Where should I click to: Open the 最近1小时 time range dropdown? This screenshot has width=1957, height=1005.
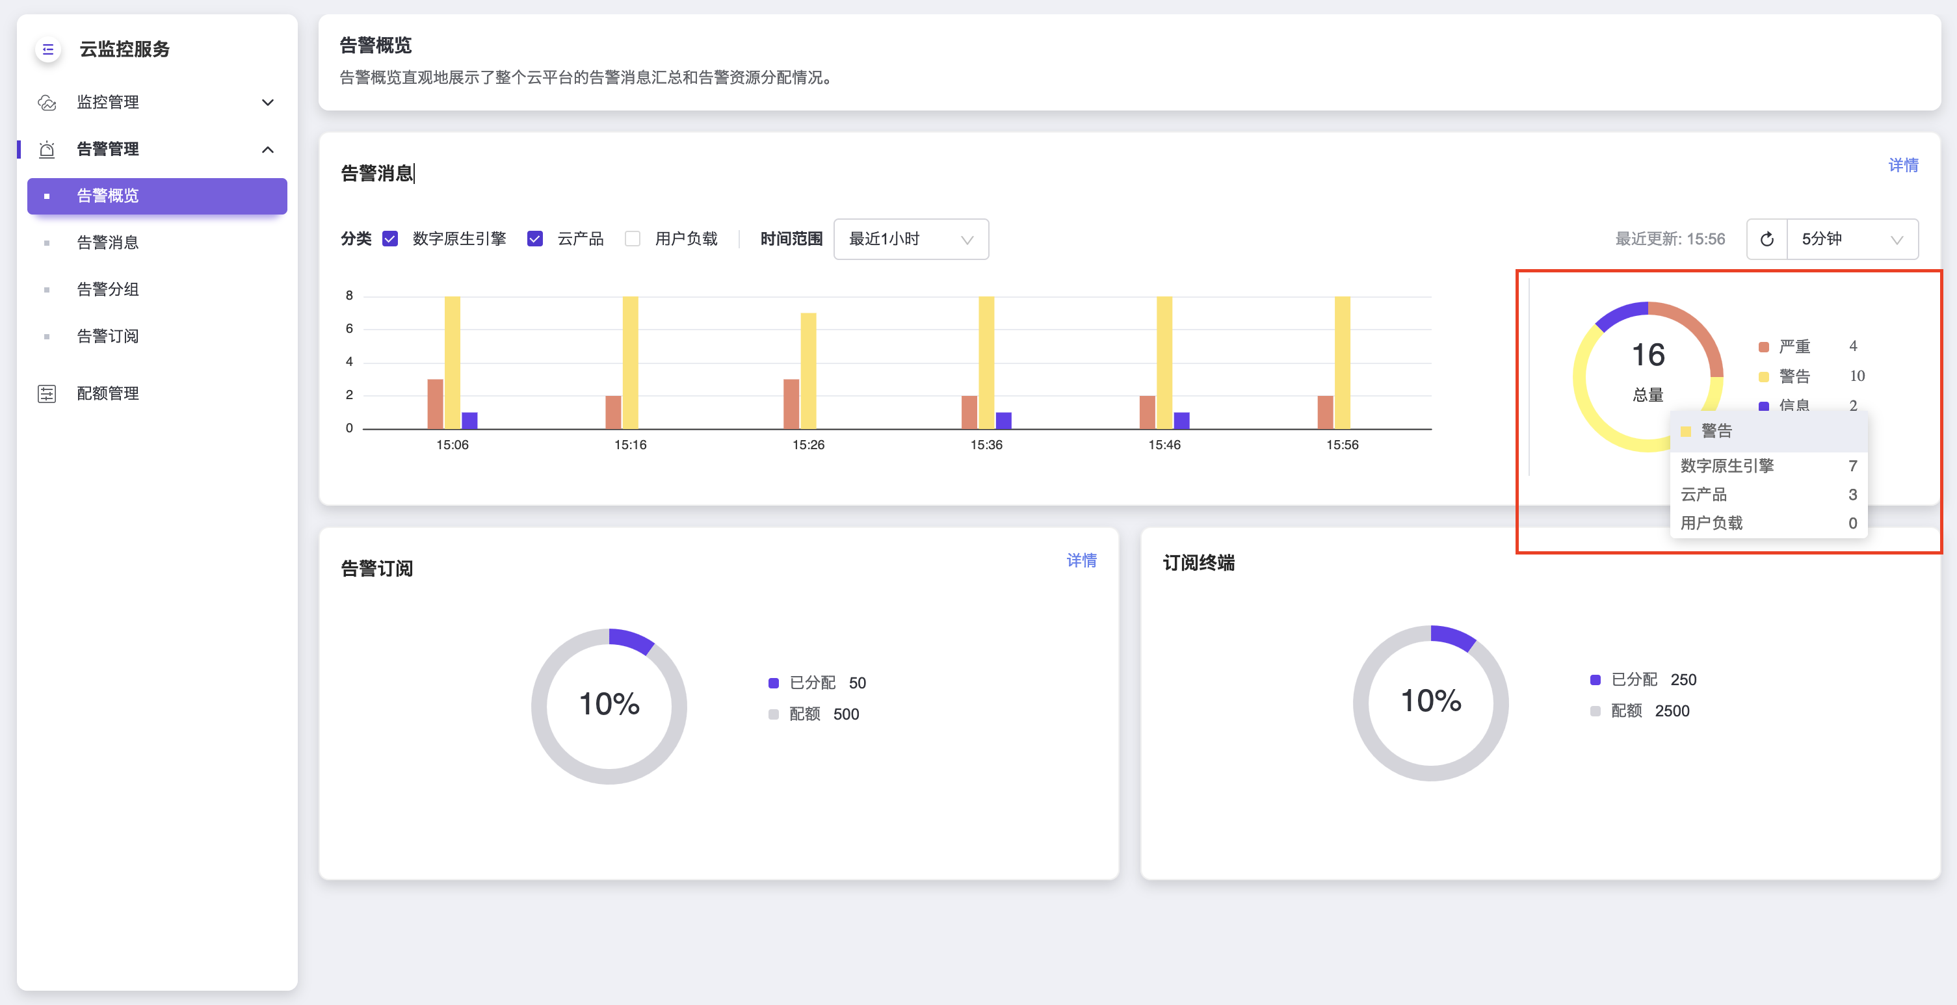(910, 239)
